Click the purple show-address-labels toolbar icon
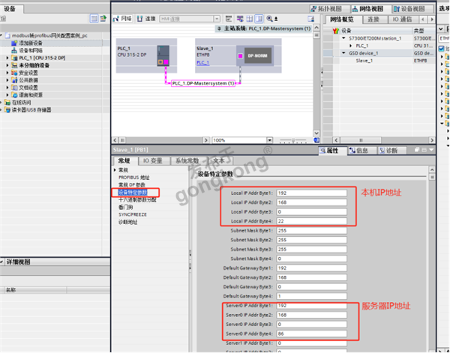This screenshot has width=450, height=353. [240, 19]
